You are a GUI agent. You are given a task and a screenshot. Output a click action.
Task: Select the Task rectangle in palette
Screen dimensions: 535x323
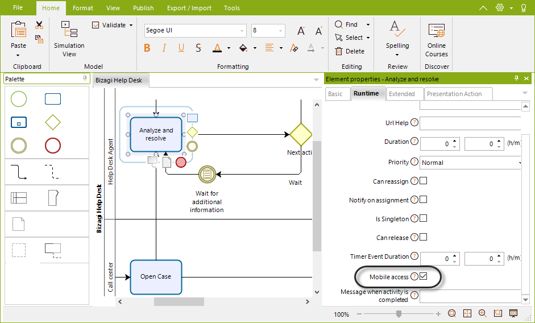(53, 99)
